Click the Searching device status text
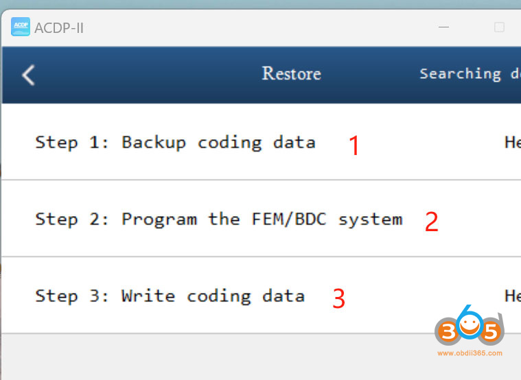 pos(470,74)
